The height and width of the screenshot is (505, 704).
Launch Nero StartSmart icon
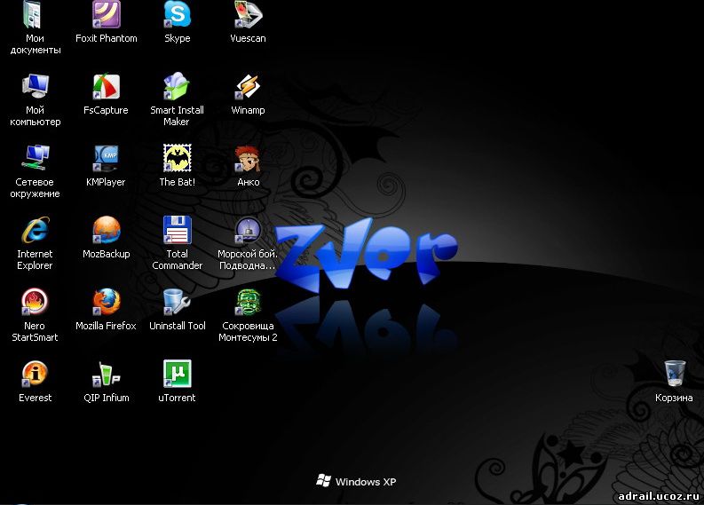pyautogui.click(x=35, y=302)
